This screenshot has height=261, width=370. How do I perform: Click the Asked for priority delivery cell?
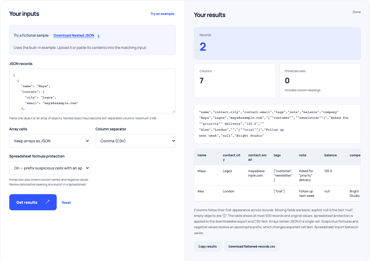point(308,175)
